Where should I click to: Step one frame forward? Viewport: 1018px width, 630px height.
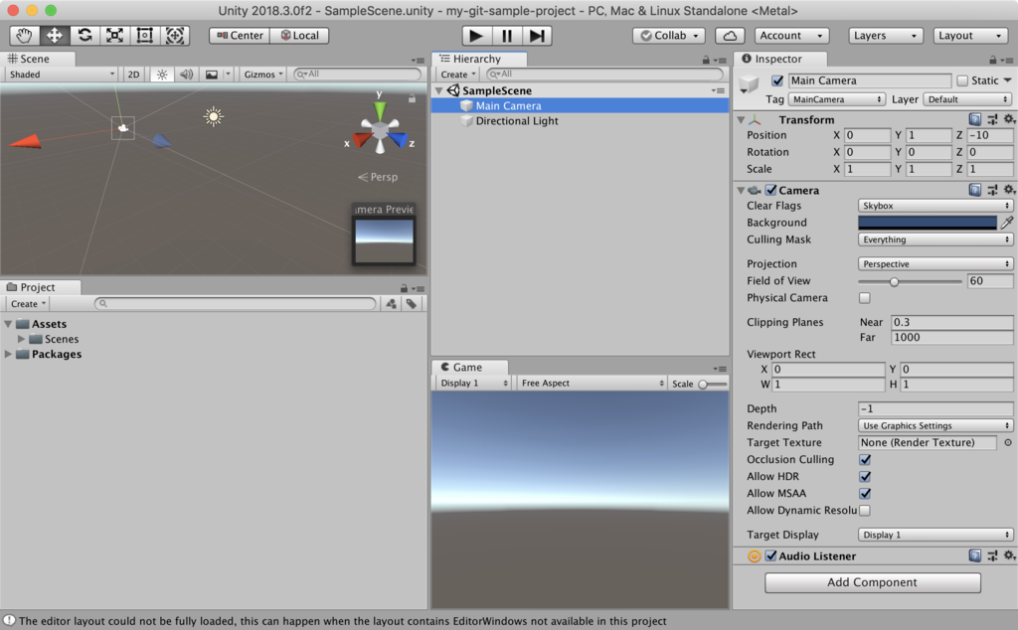[x=537, y=36]
